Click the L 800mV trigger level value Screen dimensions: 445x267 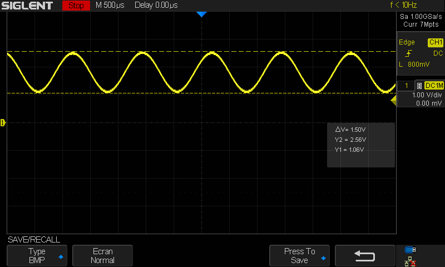click(x=414, y=65)
